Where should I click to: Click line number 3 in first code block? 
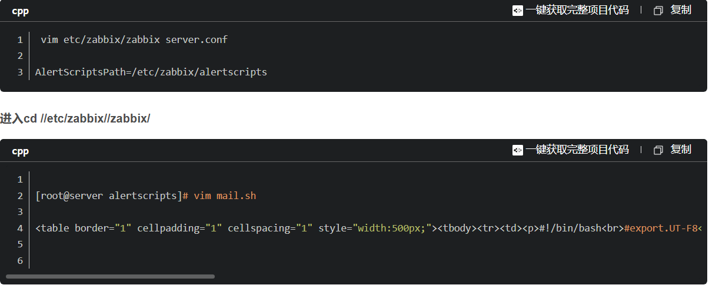pyautogui.click(x=20, y=72)
